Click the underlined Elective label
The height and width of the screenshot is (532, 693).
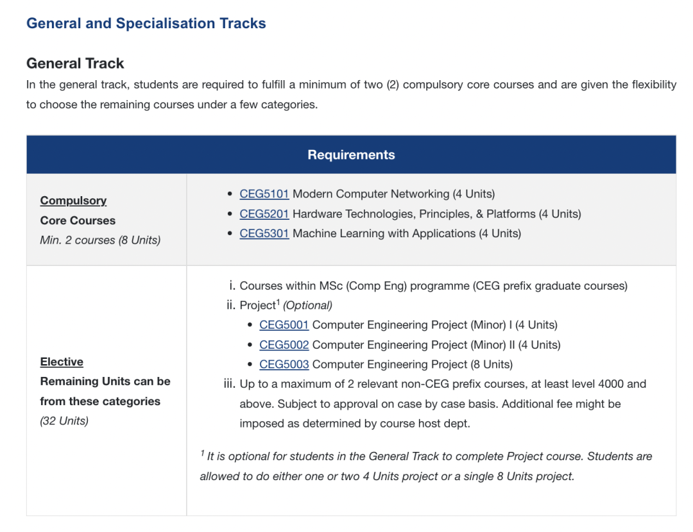[x=62, y=362]
